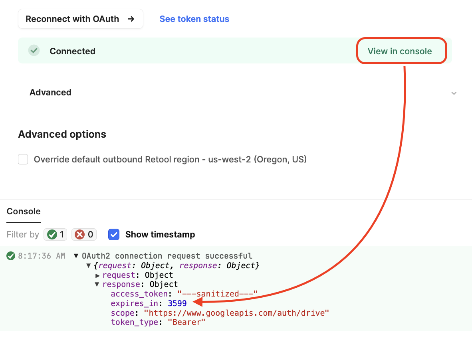
Task: Expand the request Object disclosure triangle
Action: point(97,275)
